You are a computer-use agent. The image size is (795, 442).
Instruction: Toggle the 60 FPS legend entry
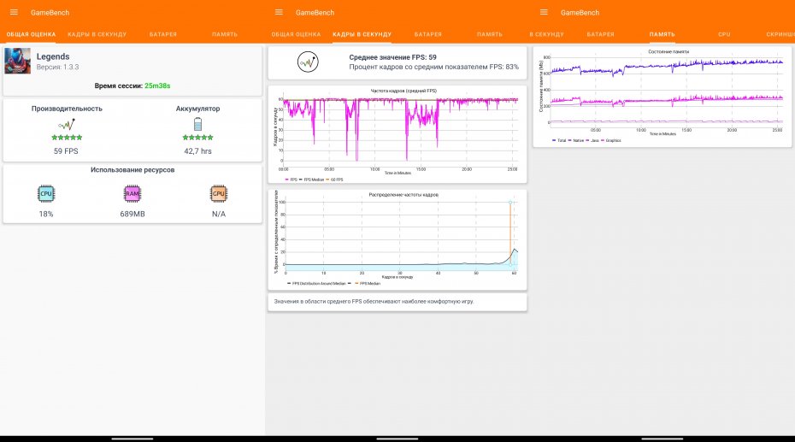335,180
